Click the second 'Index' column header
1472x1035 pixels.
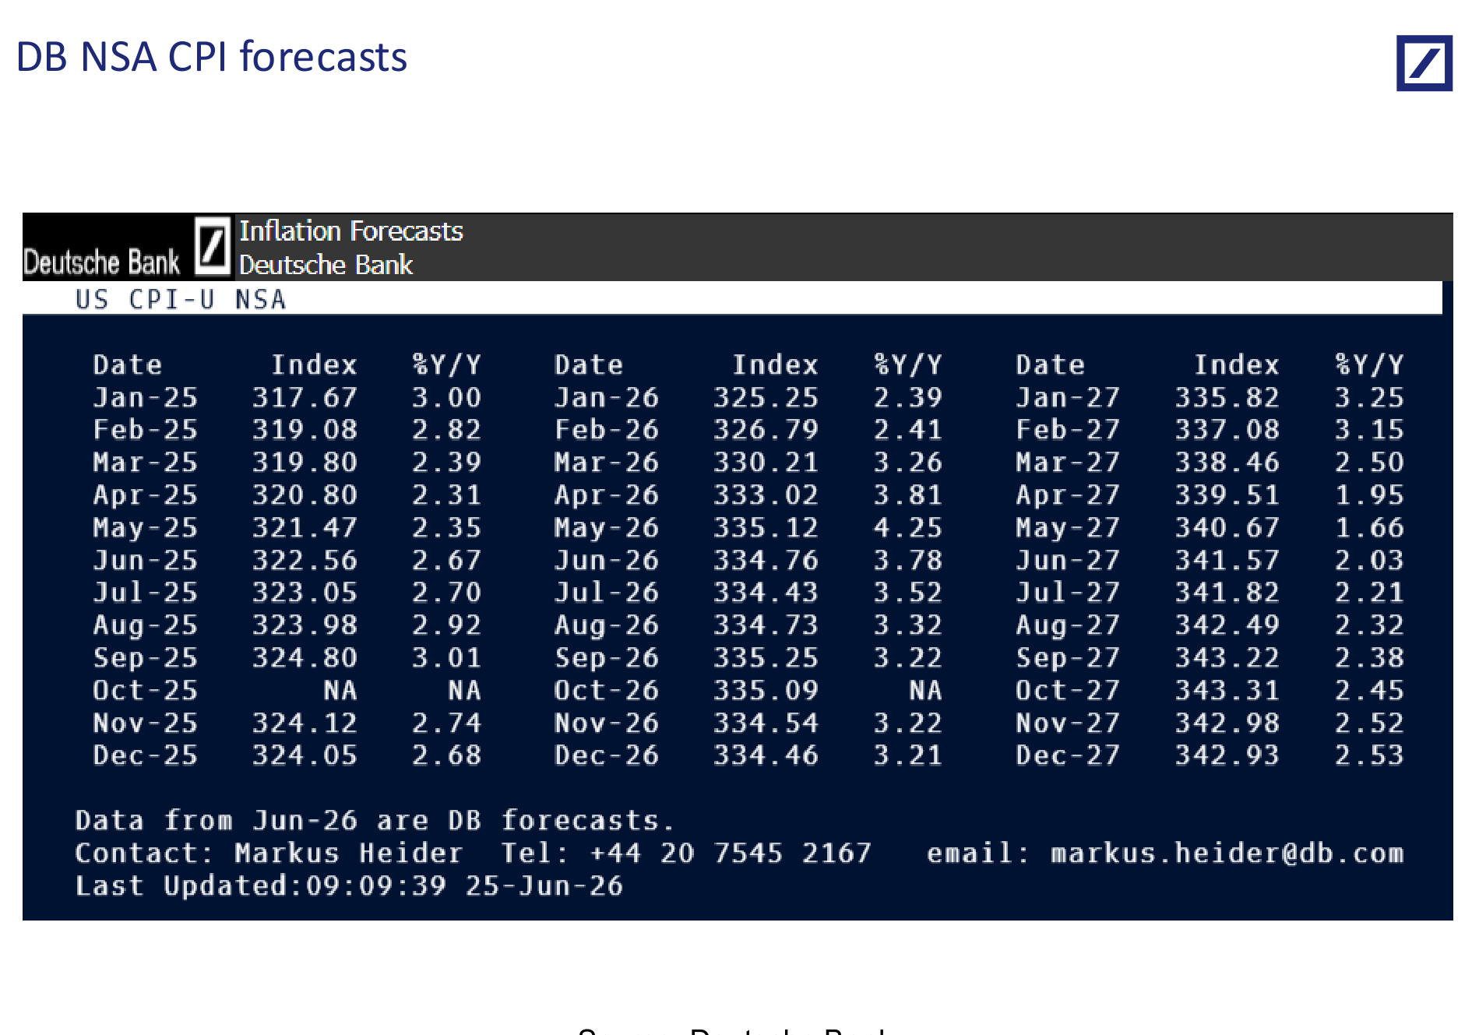click(x=775, y=364)
